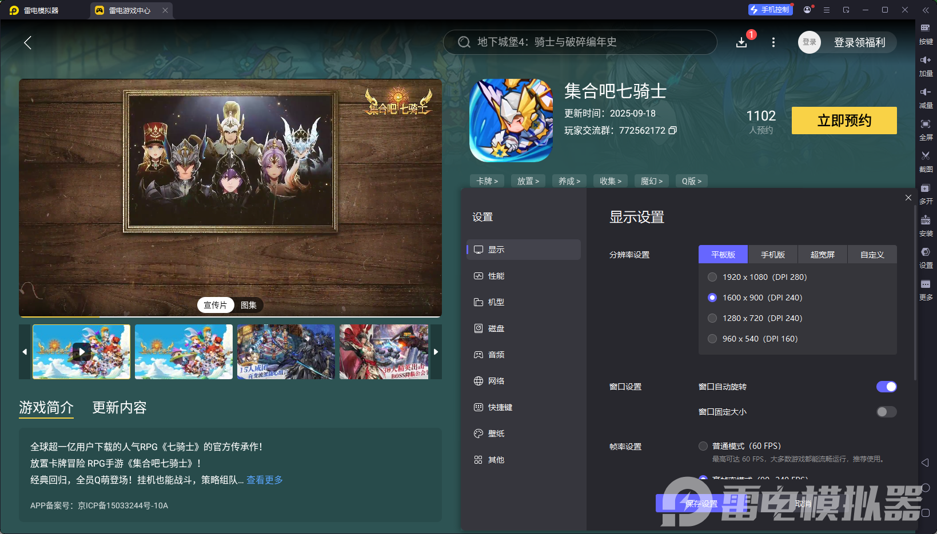Expand the 养成 tag
937x534 pixels.
click(x=569, y=181)
